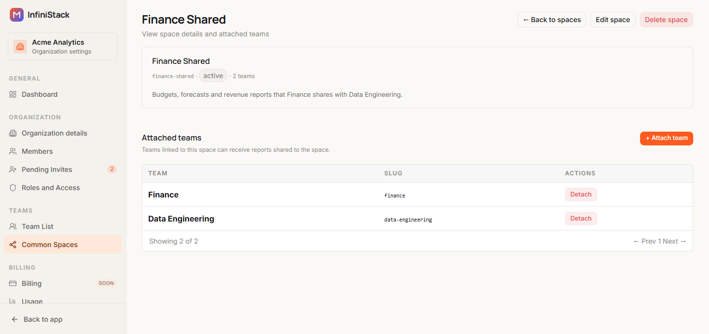Click the Usage bar chart icon

[13, 301]
